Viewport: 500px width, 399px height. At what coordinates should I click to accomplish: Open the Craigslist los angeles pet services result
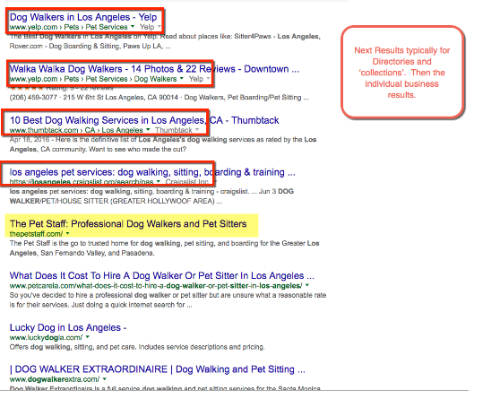[x=152, y=172]
